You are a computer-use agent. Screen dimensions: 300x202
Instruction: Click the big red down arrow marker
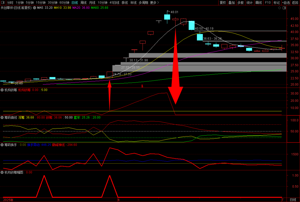pos(175,94)
